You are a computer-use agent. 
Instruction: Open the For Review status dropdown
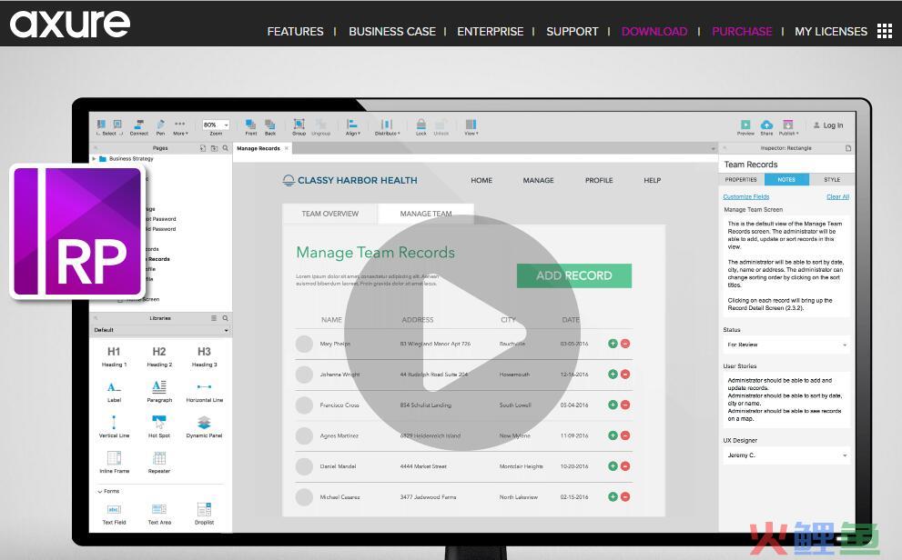pos(786,345)
